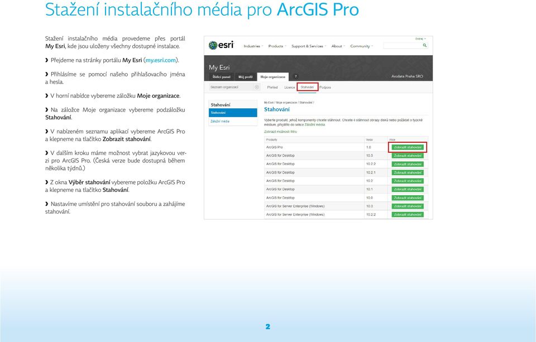Click the Záložní média link in the description
Viewport: 536px width, 342px height.
pos(315,125)
